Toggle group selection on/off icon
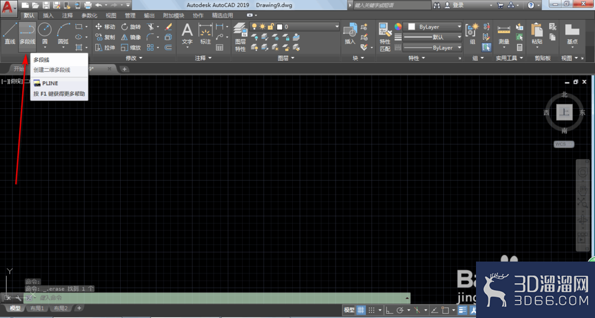 tap(487, 48)
